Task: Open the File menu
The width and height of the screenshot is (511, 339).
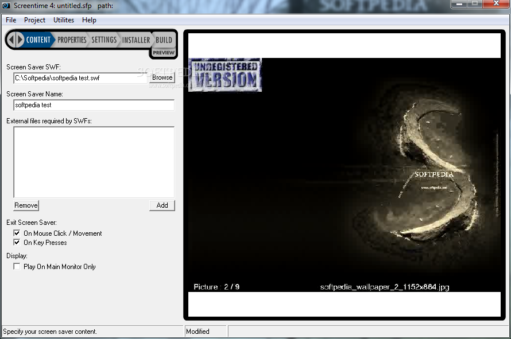Action: point(11,20)
